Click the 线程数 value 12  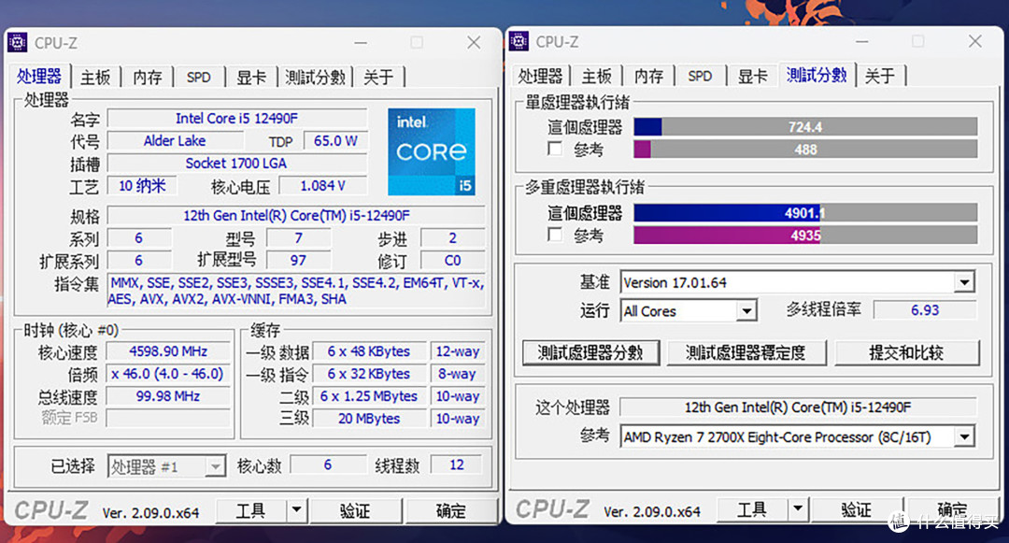pos(457,464)
